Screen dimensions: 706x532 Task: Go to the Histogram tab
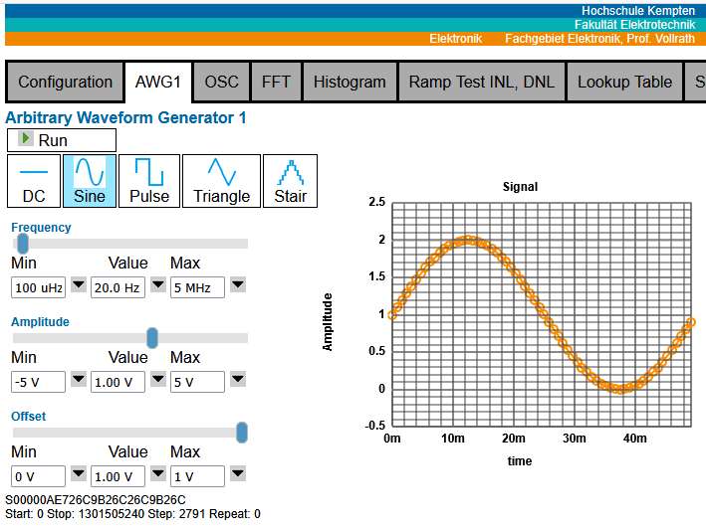click(350, 82)
